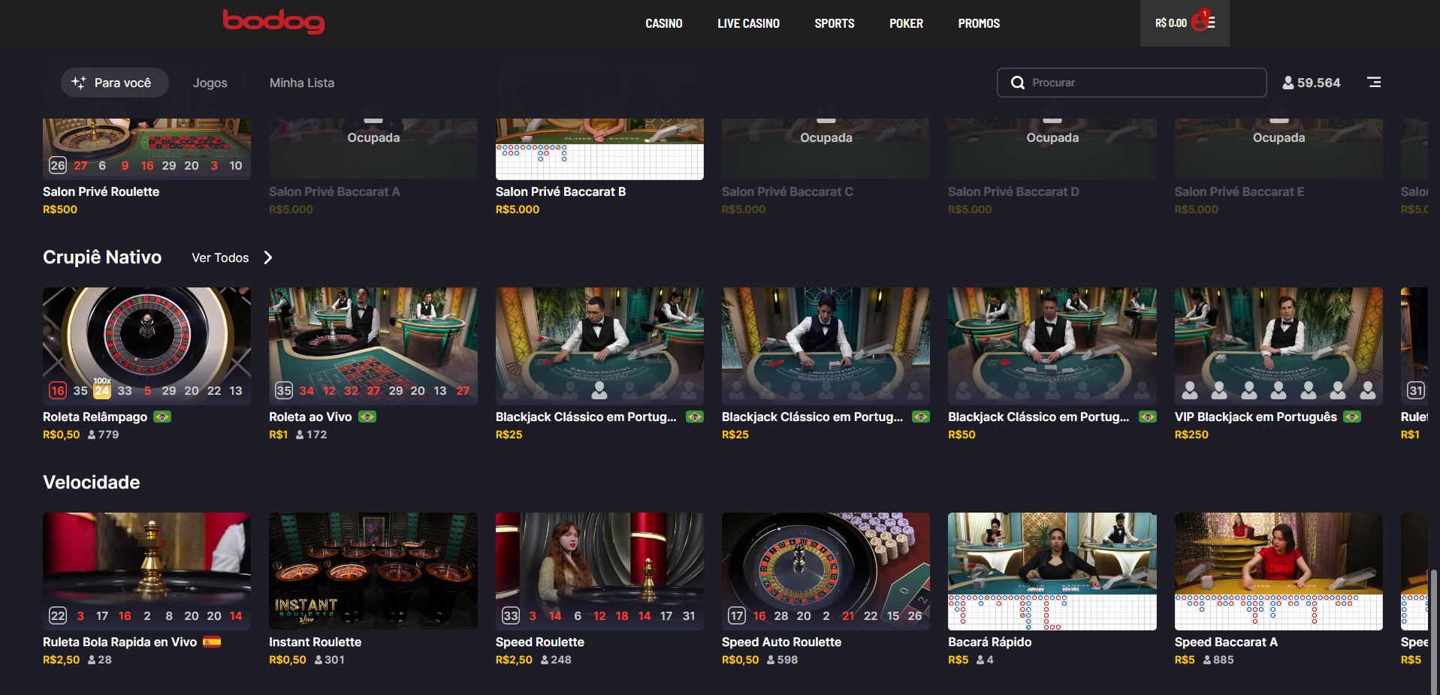
Task: Click the Speed Baccarat A title
Action: [x=1226, y=642]
